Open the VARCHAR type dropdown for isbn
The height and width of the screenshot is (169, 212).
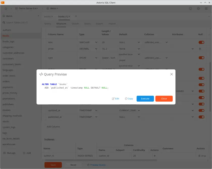88,42
